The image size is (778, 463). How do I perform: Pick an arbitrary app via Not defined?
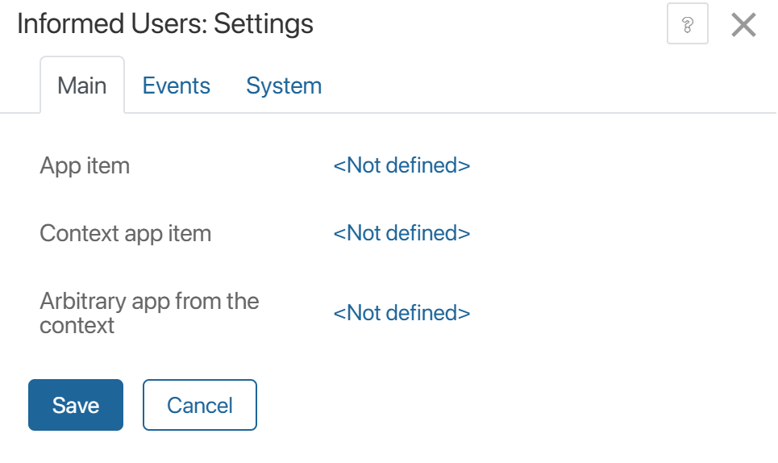401,313
